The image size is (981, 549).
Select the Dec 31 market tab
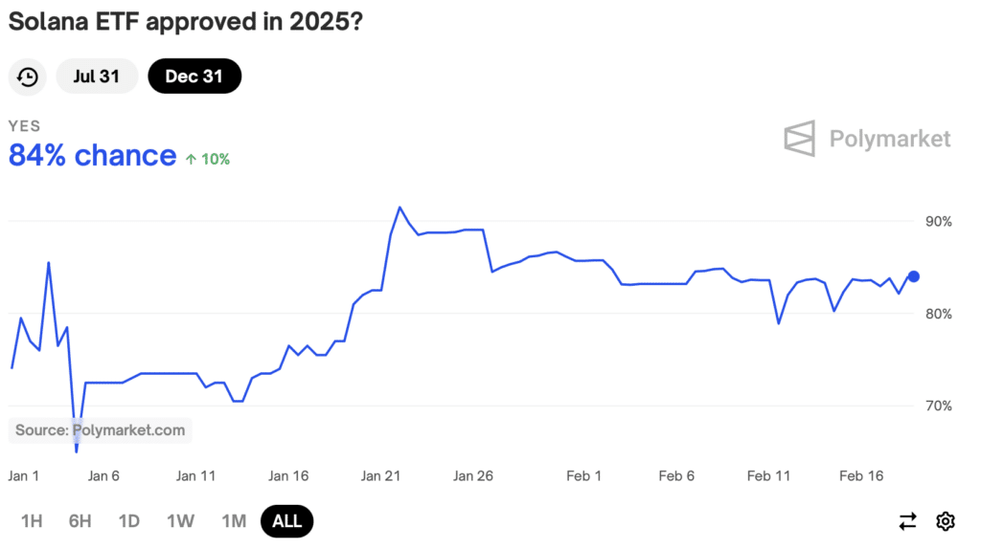(x=194, y=77)
